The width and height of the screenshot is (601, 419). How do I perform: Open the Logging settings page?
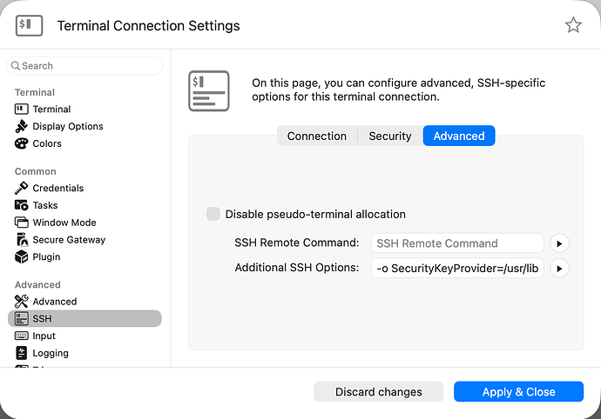point(51,353)
